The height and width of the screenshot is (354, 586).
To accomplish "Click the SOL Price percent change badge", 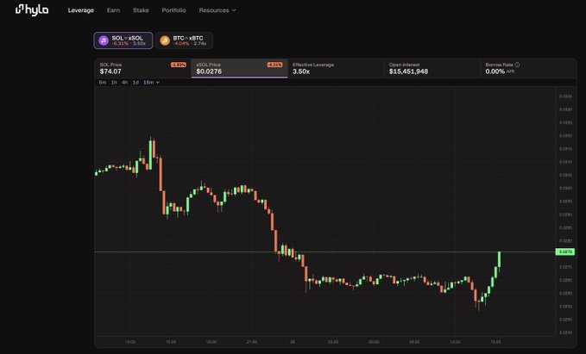I will pyautogui.click(x=179, y=65).
